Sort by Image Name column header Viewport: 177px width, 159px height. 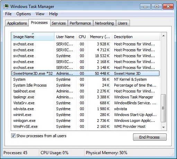(33, 37)
